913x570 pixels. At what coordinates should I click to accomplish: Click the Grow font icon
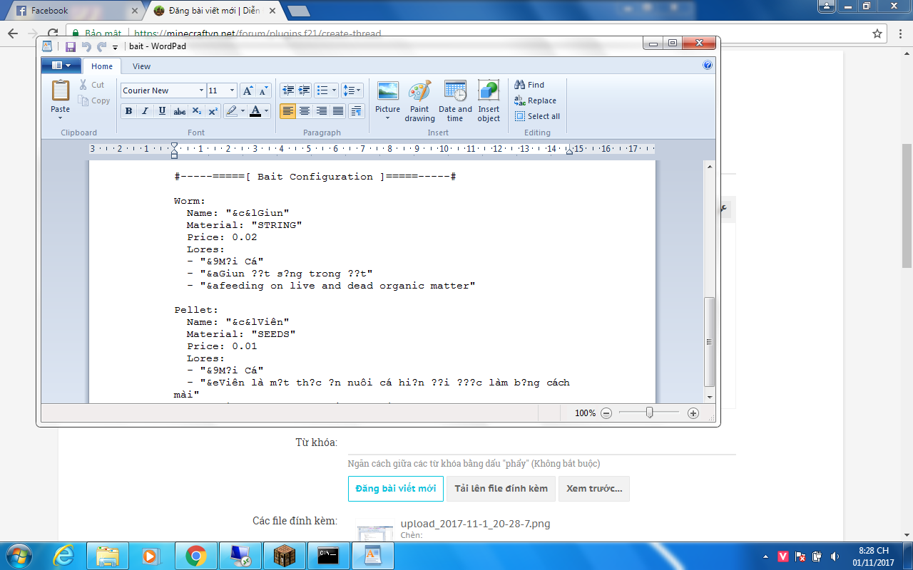click(x=248, y=90)
